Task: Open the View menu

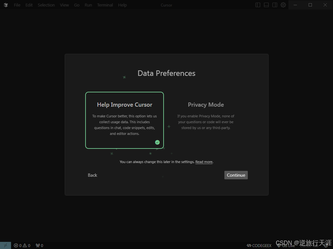Action: 64,5
